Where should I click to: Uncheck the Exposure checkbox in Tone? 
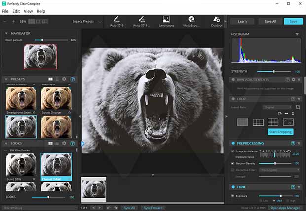coord(233,196)
